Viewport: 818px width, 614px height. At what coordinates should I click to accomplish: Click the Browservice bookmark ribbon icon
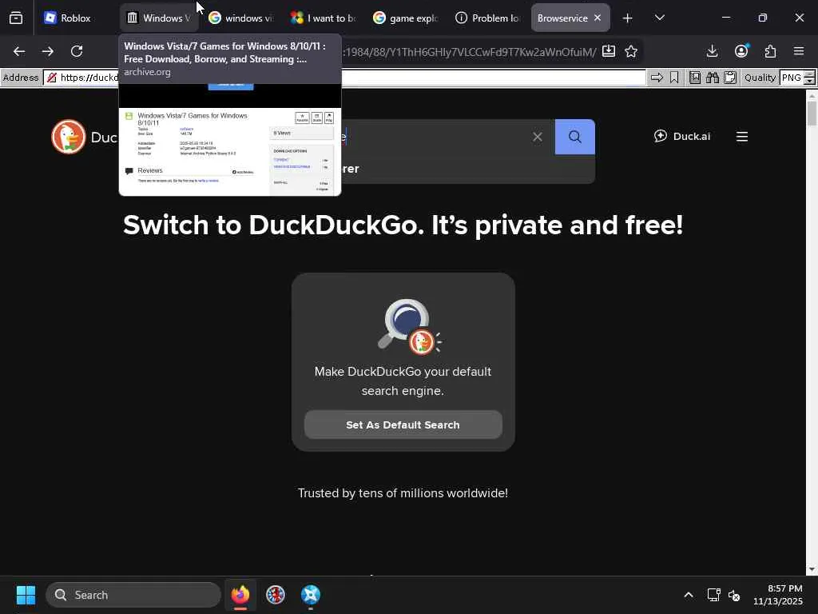point(674,78)
